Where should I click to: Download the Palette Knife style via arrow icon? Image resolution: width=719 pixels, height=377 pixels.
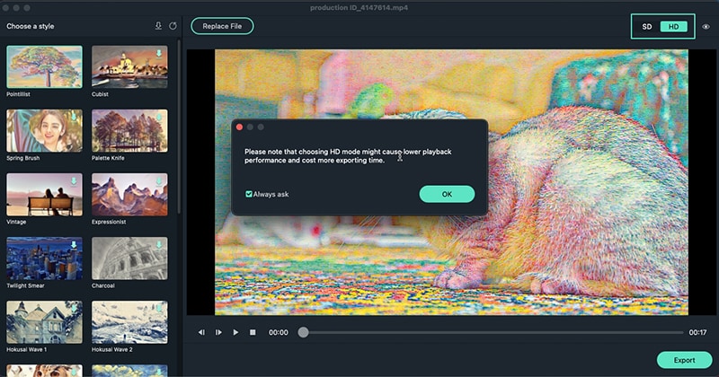click(x=159, y=118)
